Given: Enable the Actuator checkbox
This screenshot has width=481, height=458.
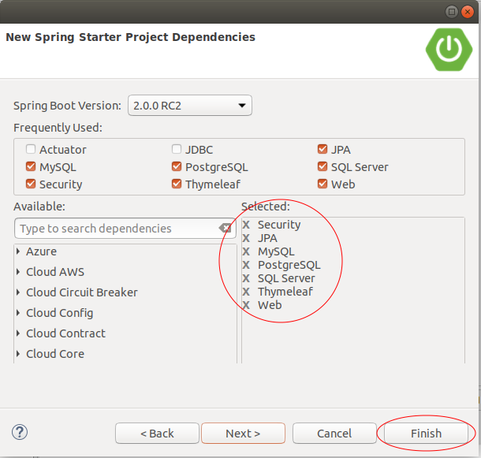Looking at the screenshot, I should point(31,150).
